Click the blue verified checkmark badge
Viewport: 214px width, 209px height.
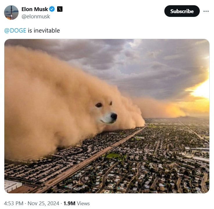pos(52,9)
